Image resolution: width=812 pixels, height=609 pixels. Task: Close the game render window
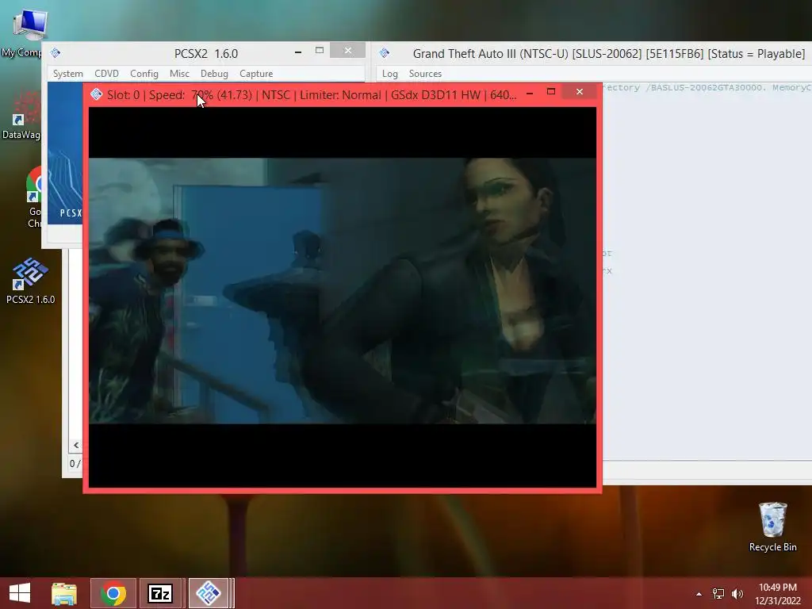(580, 92)
